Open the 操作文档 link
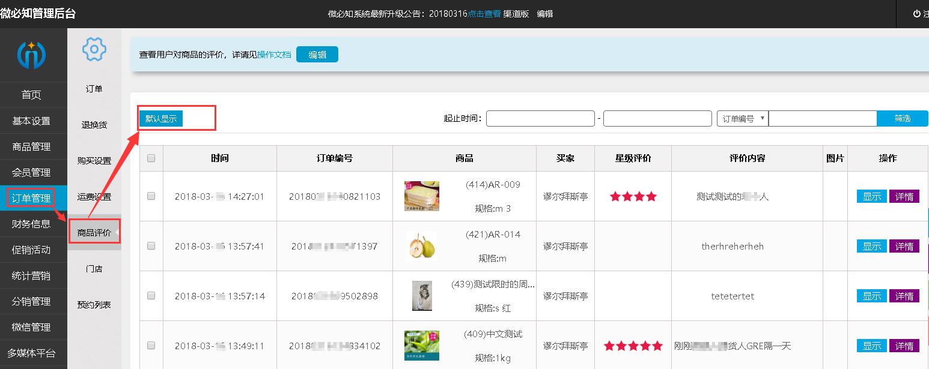The width and height of the screenshot is (929, 369). tap(274, 55)
